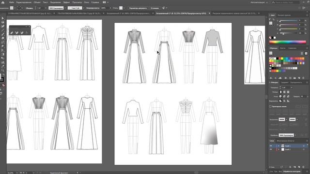
Task: Align stroke to outside icon
Action: point(288,101)
